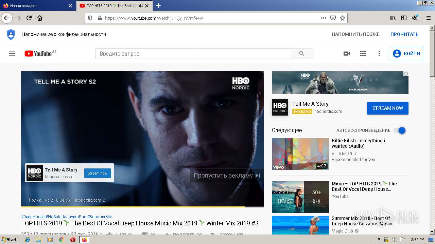Image resolution: width=435 pixels, height=244 pixels.
Task: Toggle the Автовоспроизведение autoplay switch
Action: click(x=399, y=130)
